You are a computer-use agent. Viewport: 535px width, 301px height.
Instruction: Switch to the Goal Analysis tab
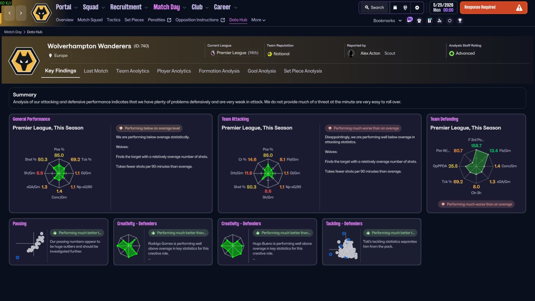262,71
